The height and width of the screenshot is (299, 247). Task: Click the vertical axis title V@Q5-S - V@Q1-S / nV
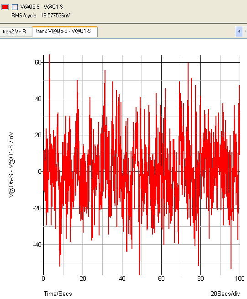coord(11,165)
